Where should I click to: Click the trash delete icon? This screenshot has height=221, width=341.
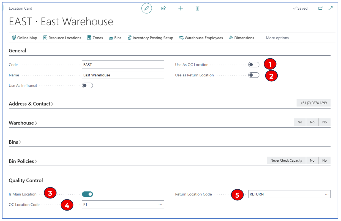tap(197, 9)
